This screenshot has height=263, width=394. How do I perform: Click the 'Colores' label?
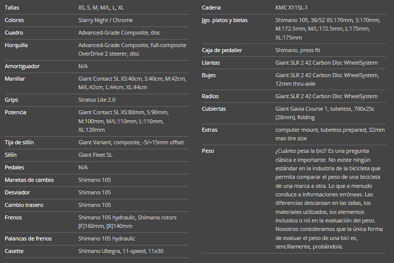point(14,20)
